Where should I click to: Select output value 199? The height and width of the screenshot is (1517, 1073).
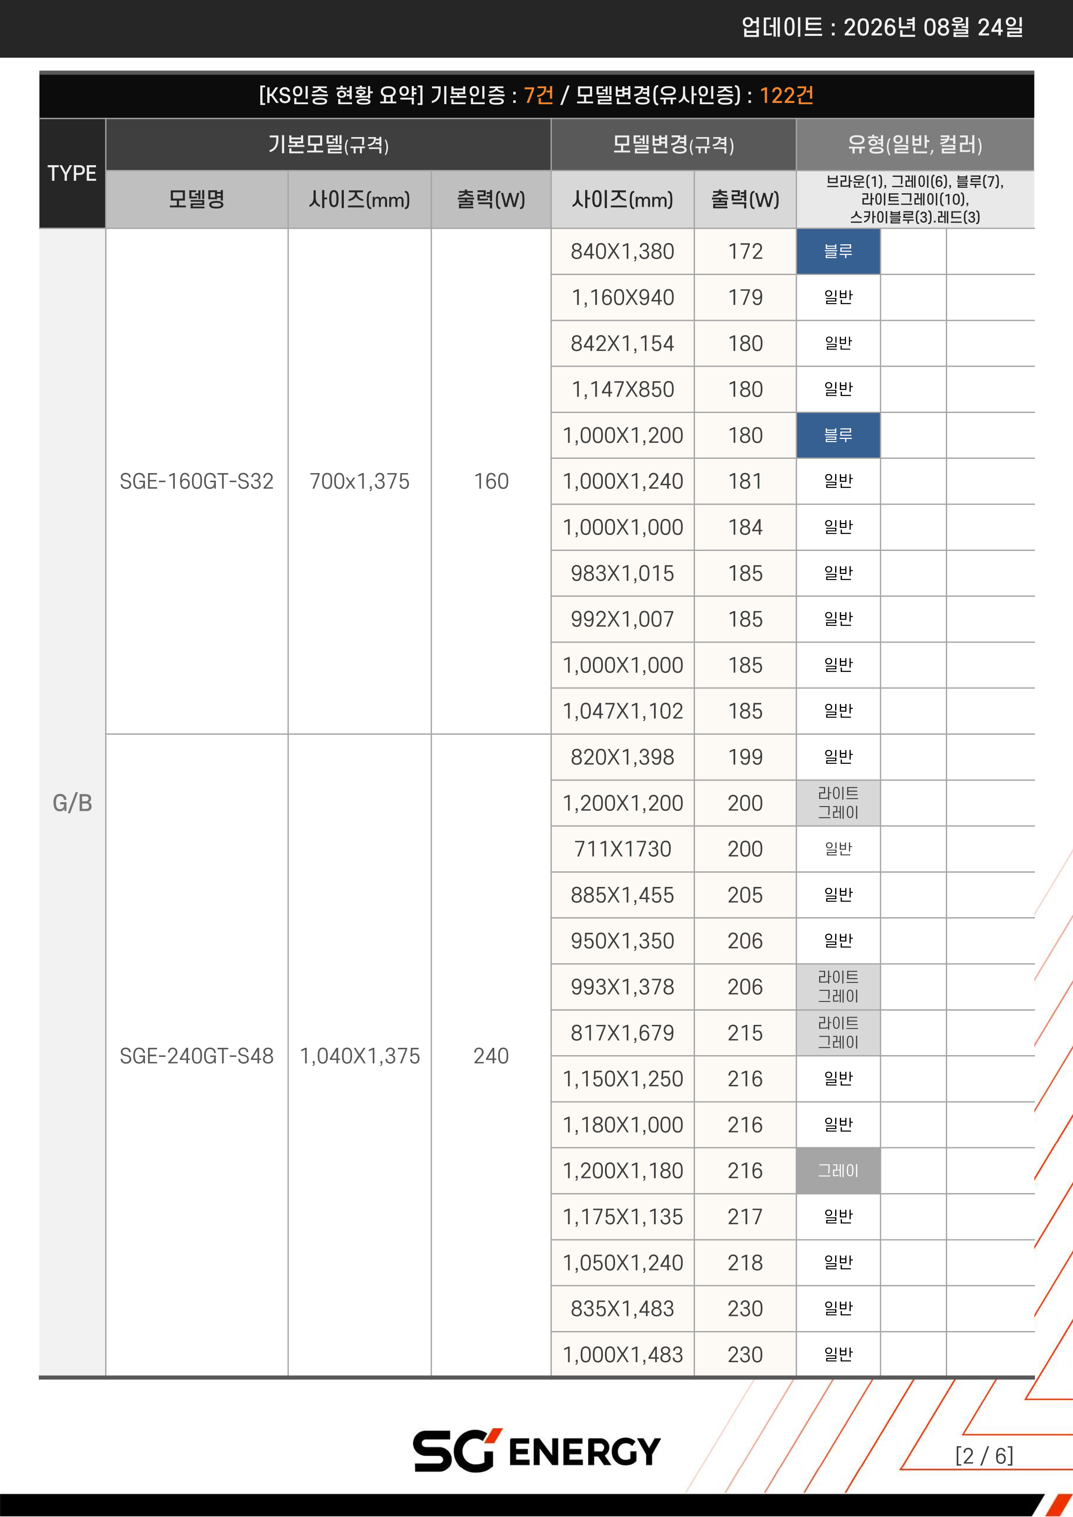[x=745, y=757]
